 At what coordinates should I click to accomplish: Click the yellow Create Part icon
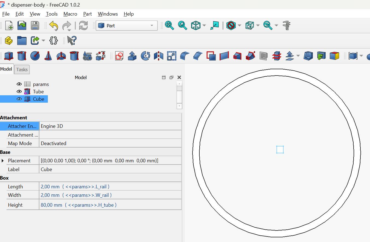pyautogui.click(x=9, y=41)
